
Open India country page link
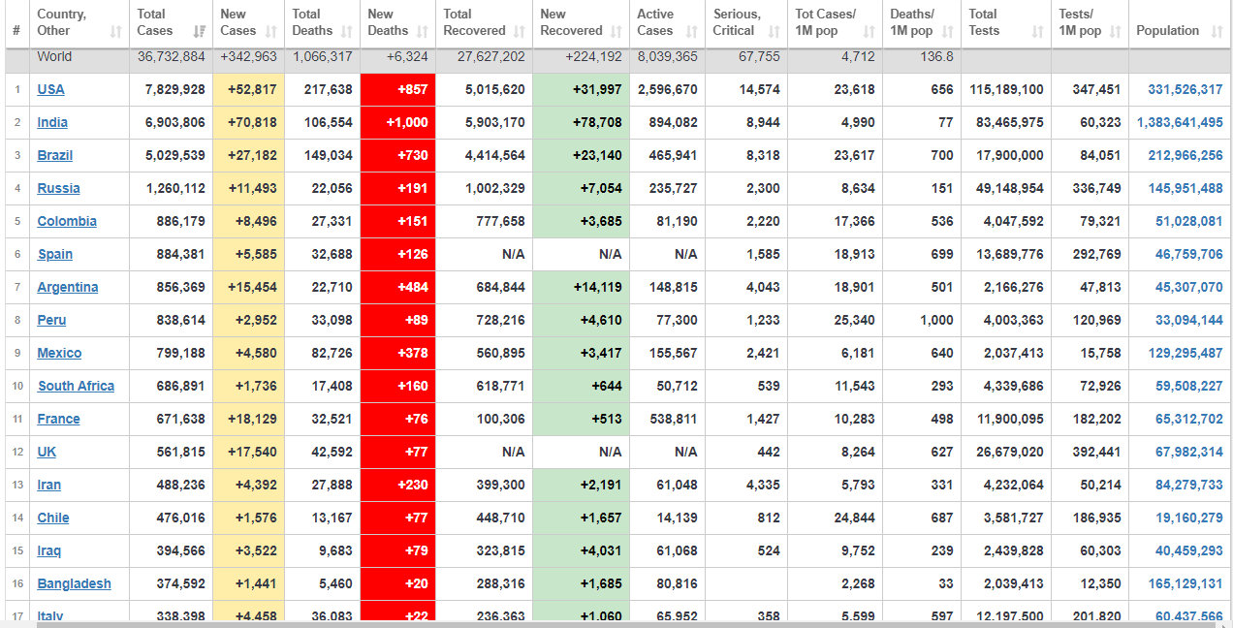pos(52,122)
